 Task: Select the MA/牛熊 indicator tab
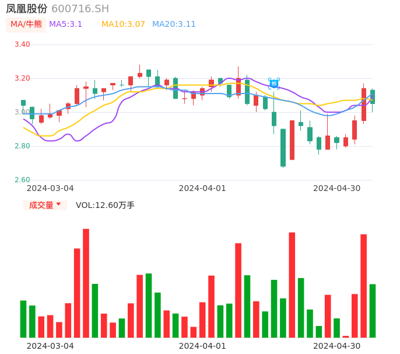click(x=26, y=25)
